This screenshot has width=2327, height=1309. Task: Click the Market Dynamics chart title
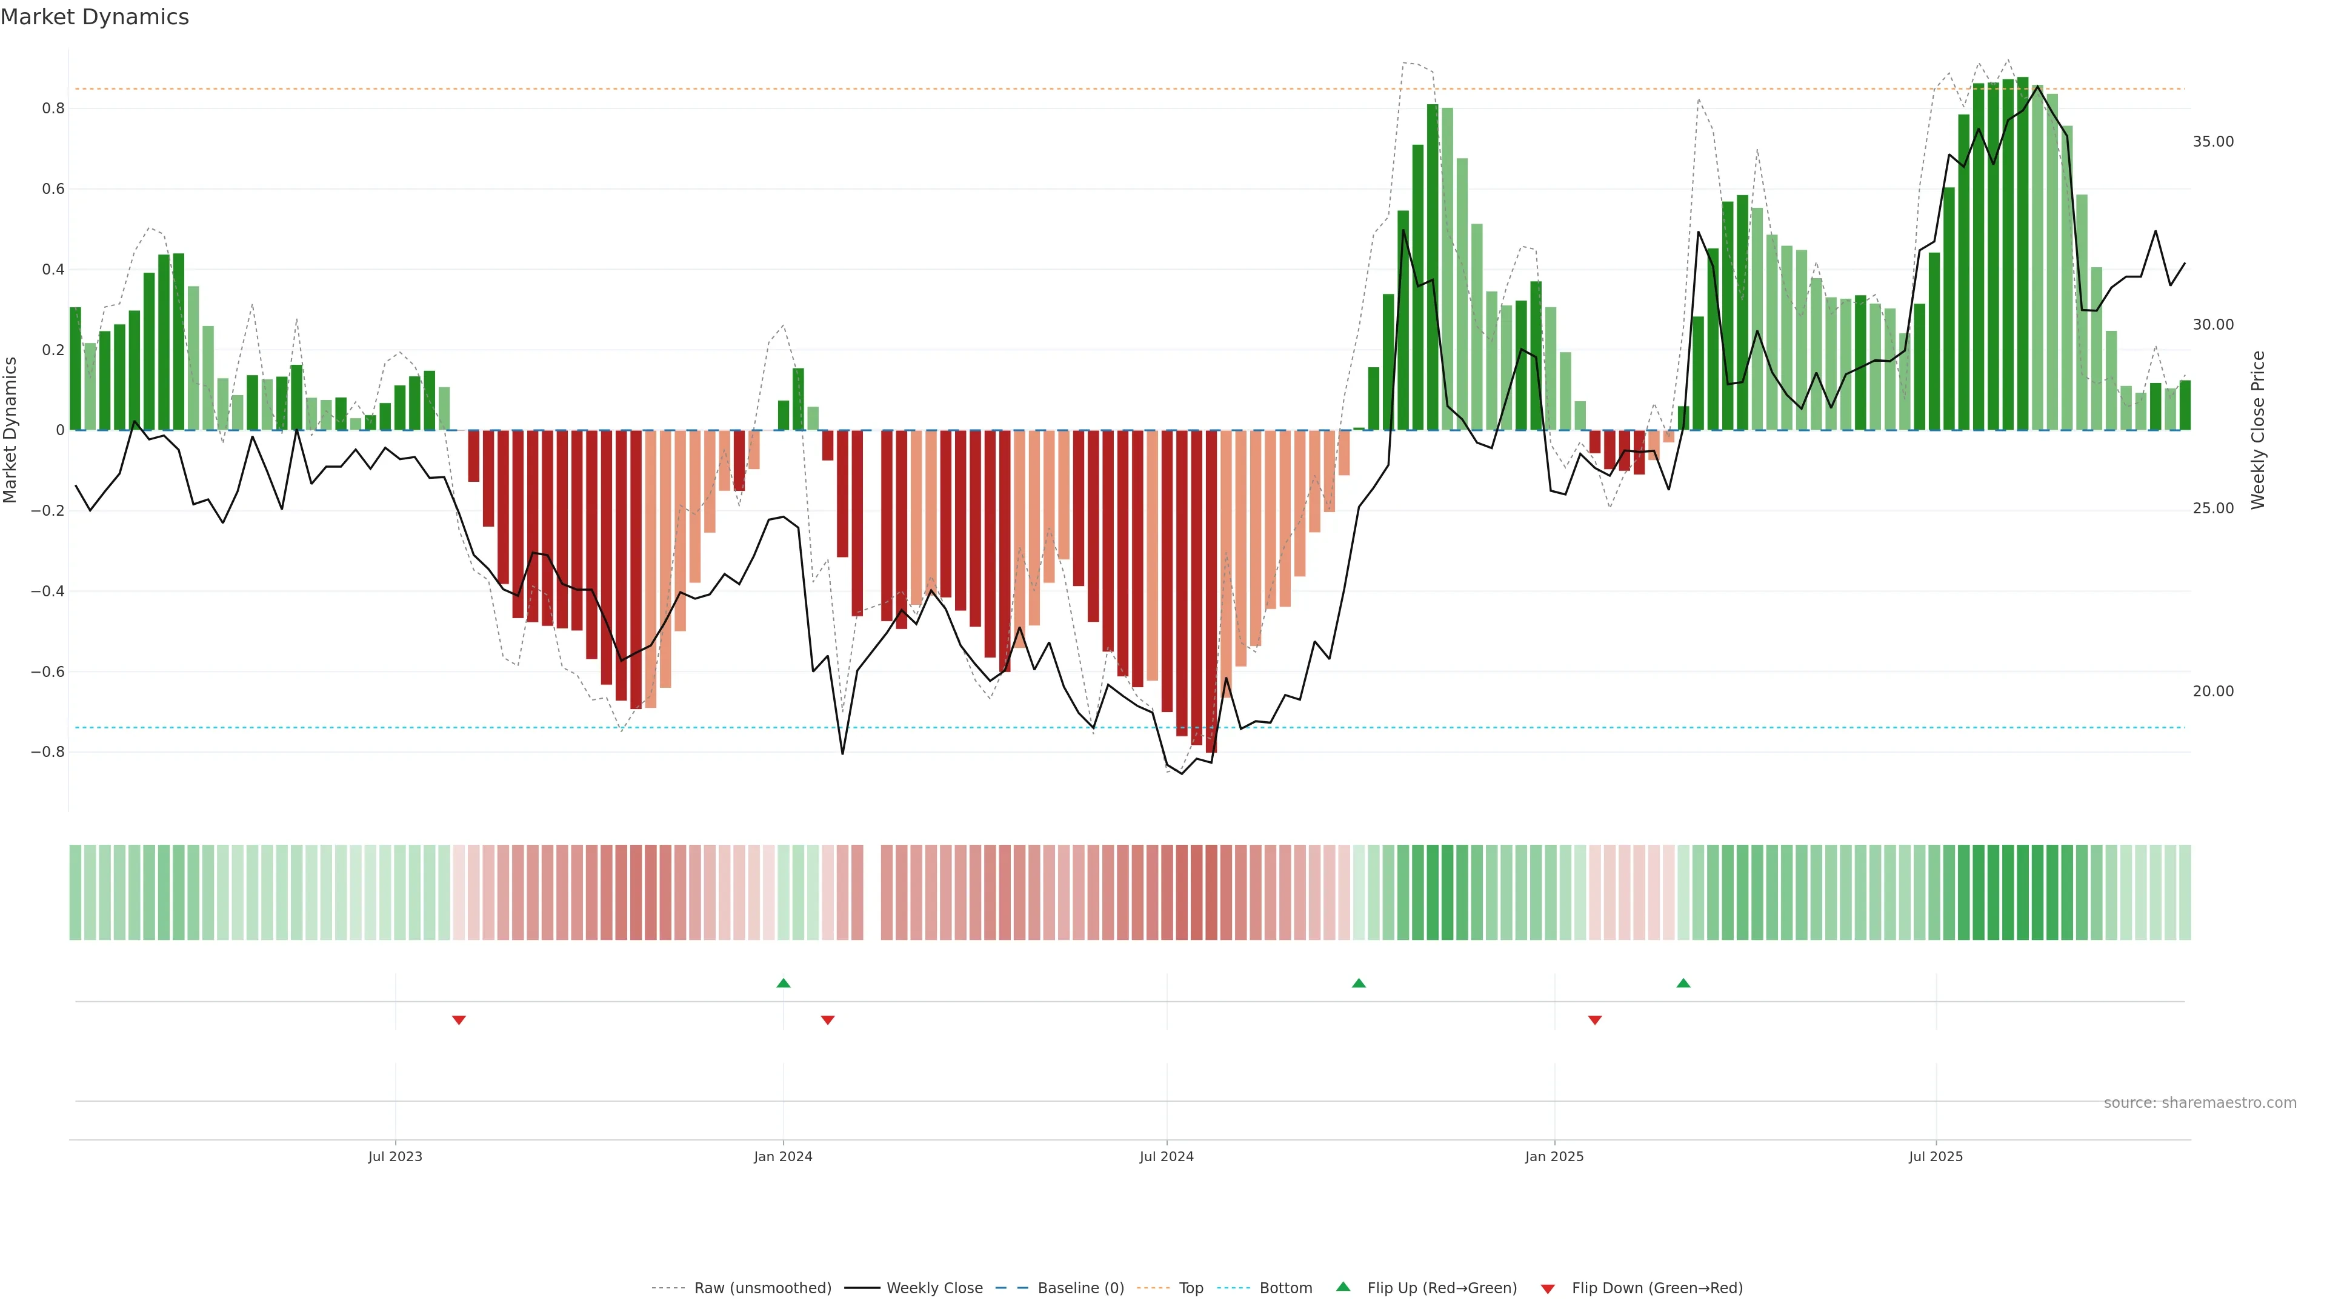pos(95,17)
